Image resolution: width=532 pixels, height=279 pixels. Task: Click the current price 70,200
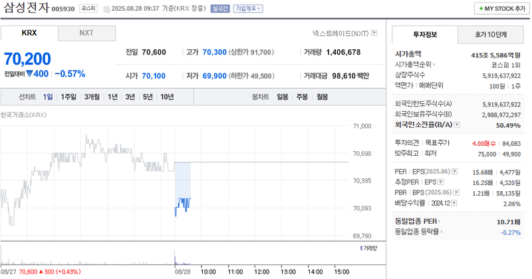coord(27,59)
